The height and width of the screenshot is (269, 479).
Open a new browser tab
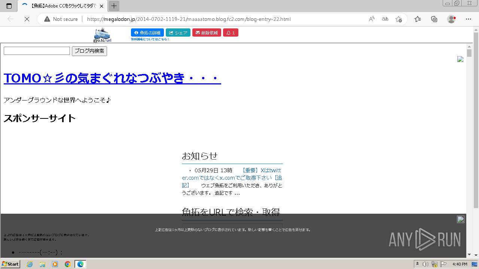point(114,6)
